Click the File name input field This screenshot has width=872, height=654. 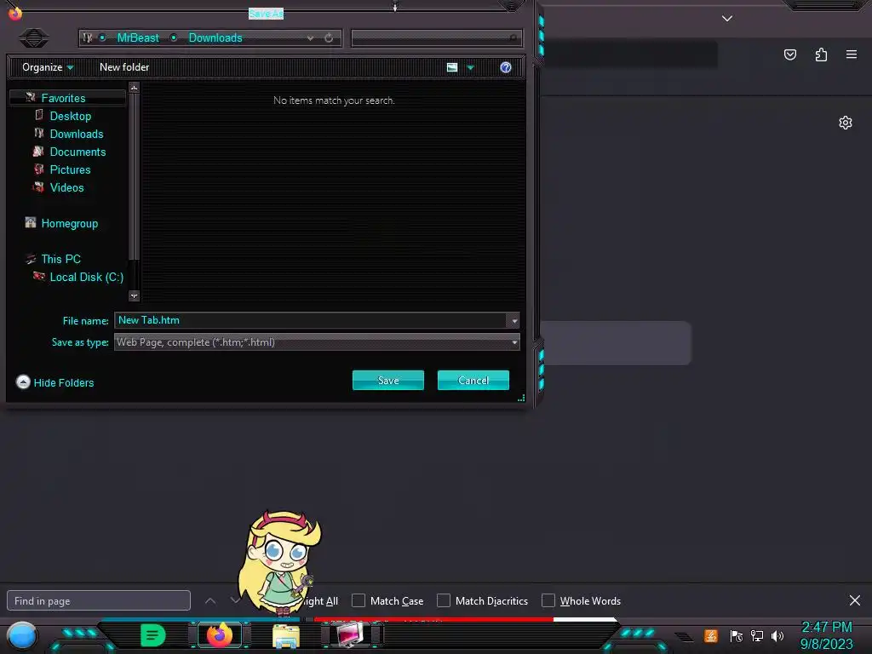(x=310, y=320)
